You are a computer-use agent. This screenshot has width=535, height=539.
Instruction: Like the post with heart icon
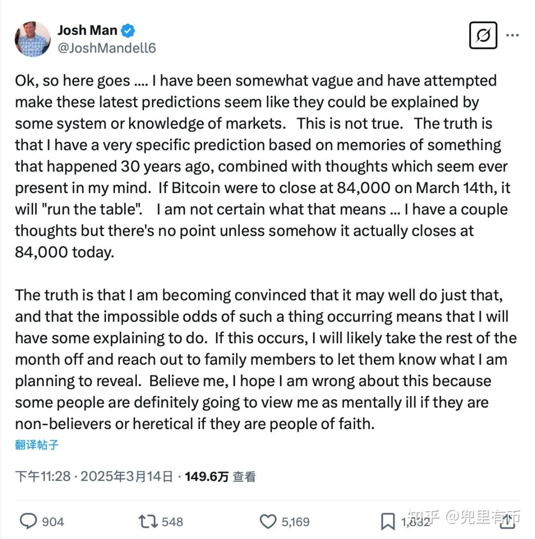268,521
